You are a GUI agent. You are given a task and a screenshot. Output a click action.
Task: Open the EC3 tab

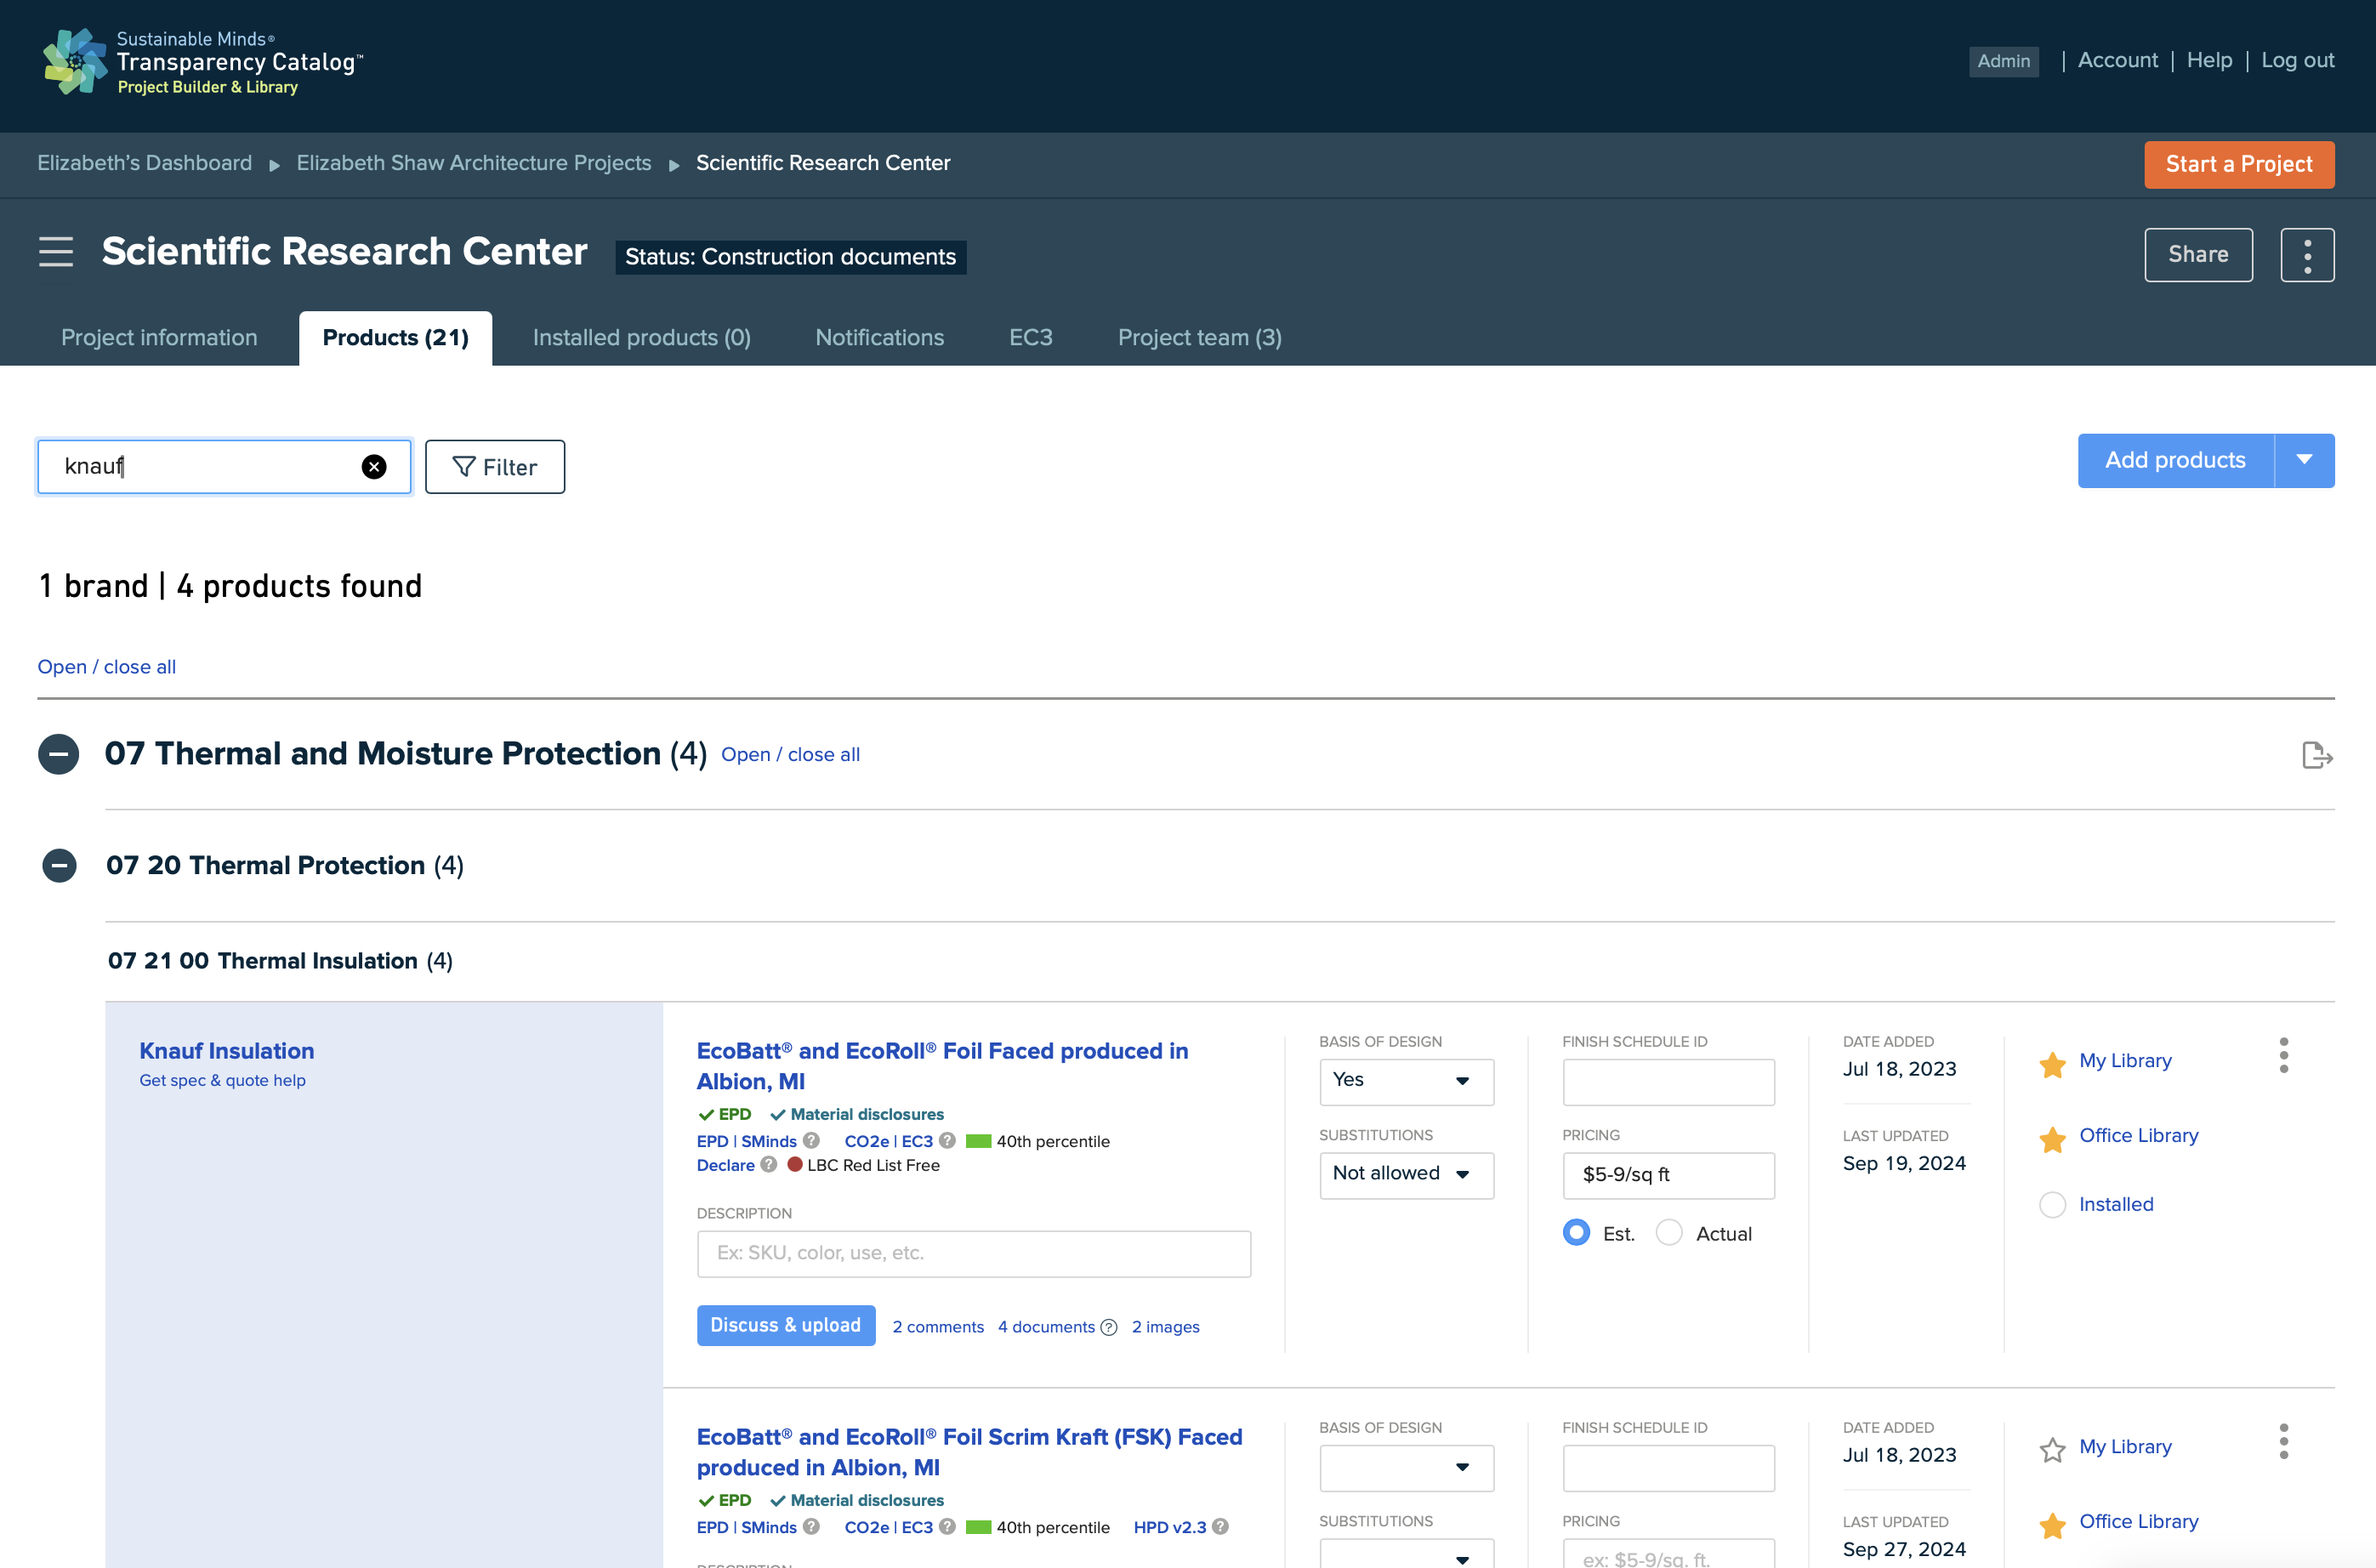[1030, 338]
